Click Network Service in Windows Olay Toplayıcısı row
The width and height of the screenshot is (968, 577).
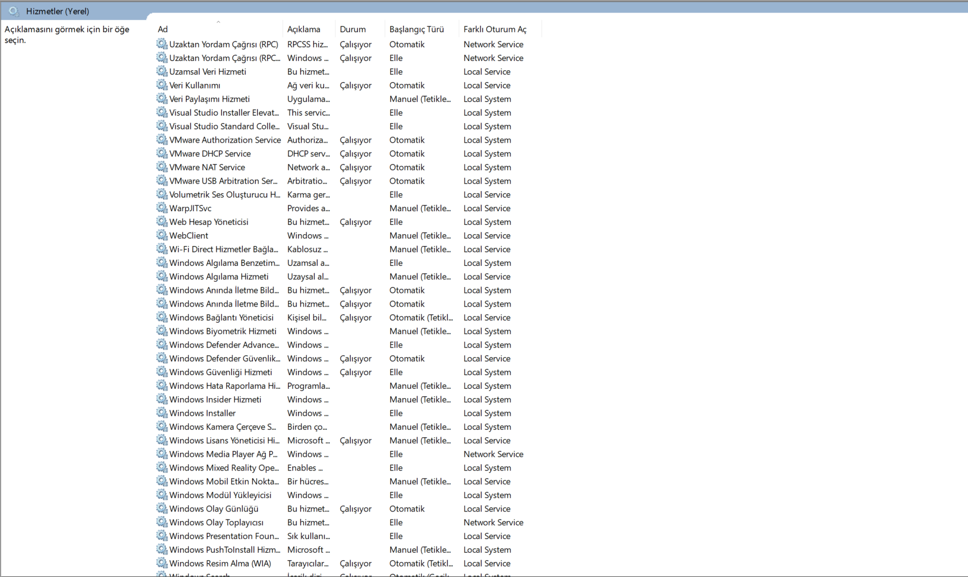pos(493,522)
